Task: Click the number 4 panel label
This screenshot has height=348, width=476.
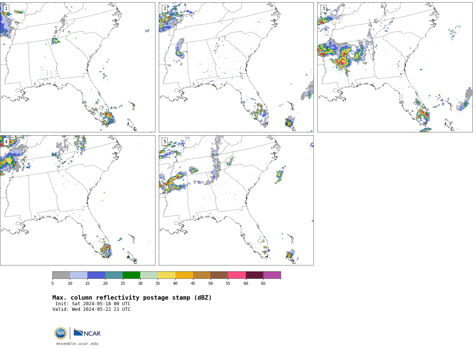Action: click(6, 142)
